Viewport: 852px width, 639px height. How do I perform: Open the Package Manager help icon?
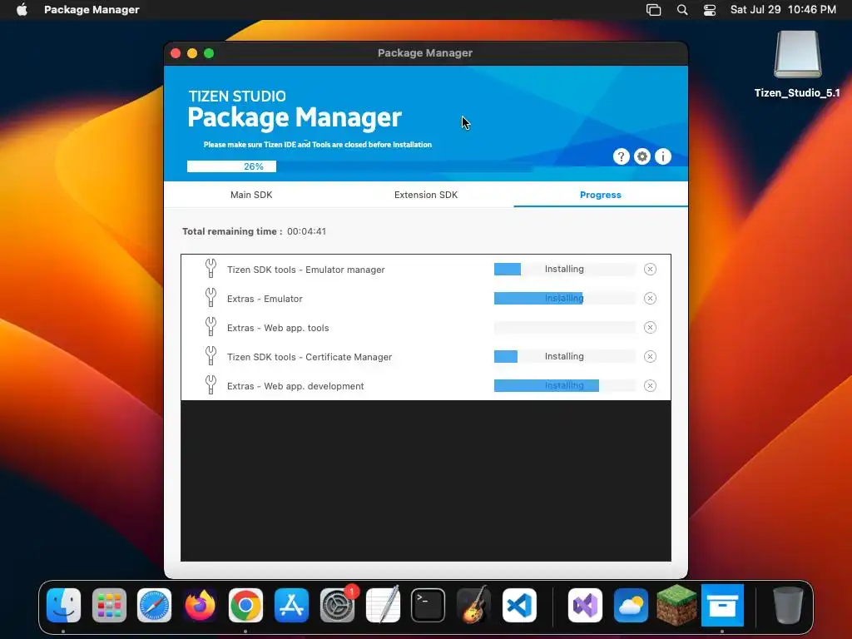point(621,156)
